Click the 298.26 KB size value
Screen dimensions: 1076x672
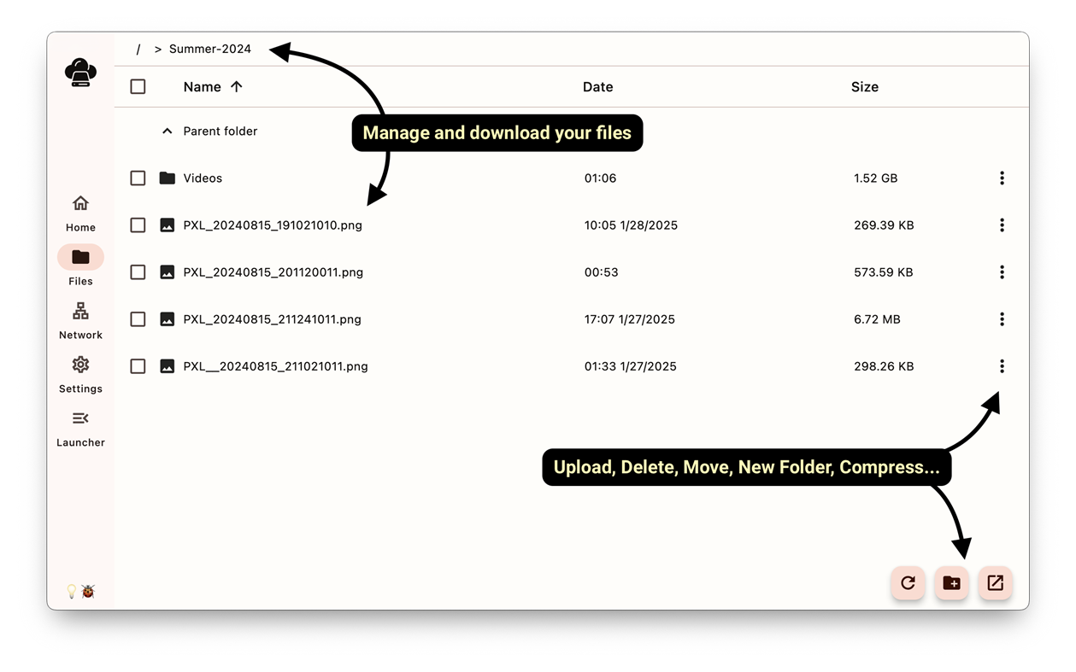click(x=884, y=366)
